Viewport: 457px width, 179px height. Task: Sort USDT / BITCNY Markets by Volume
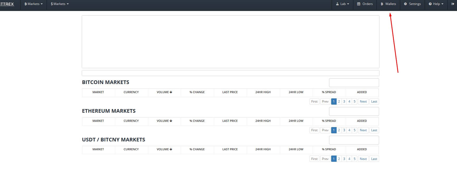[164, 149]
